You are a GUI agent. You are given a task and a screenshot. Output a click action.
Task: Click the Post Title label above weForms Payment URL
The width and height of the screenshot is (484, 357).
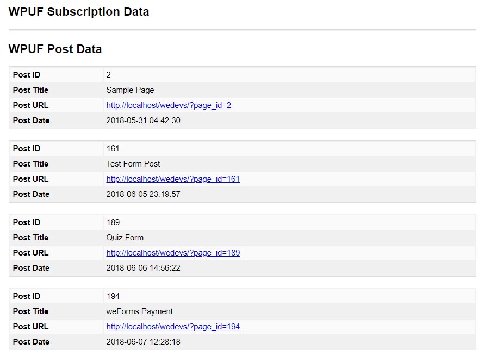[30, 311]
